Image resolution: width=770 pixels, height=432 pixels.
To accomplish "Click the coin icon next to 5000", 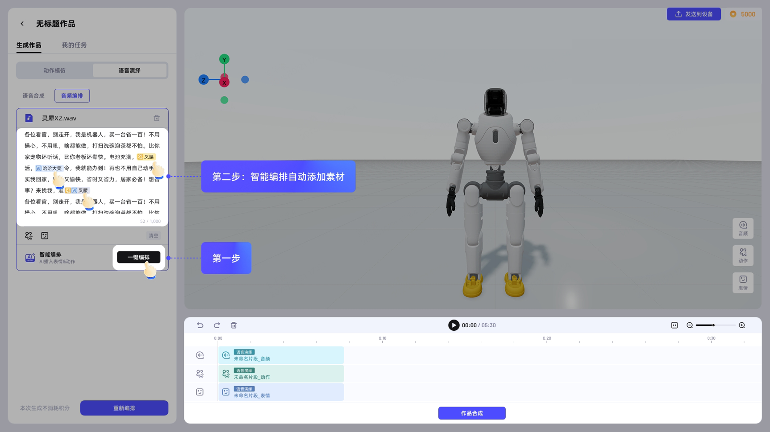I will 733,14.
